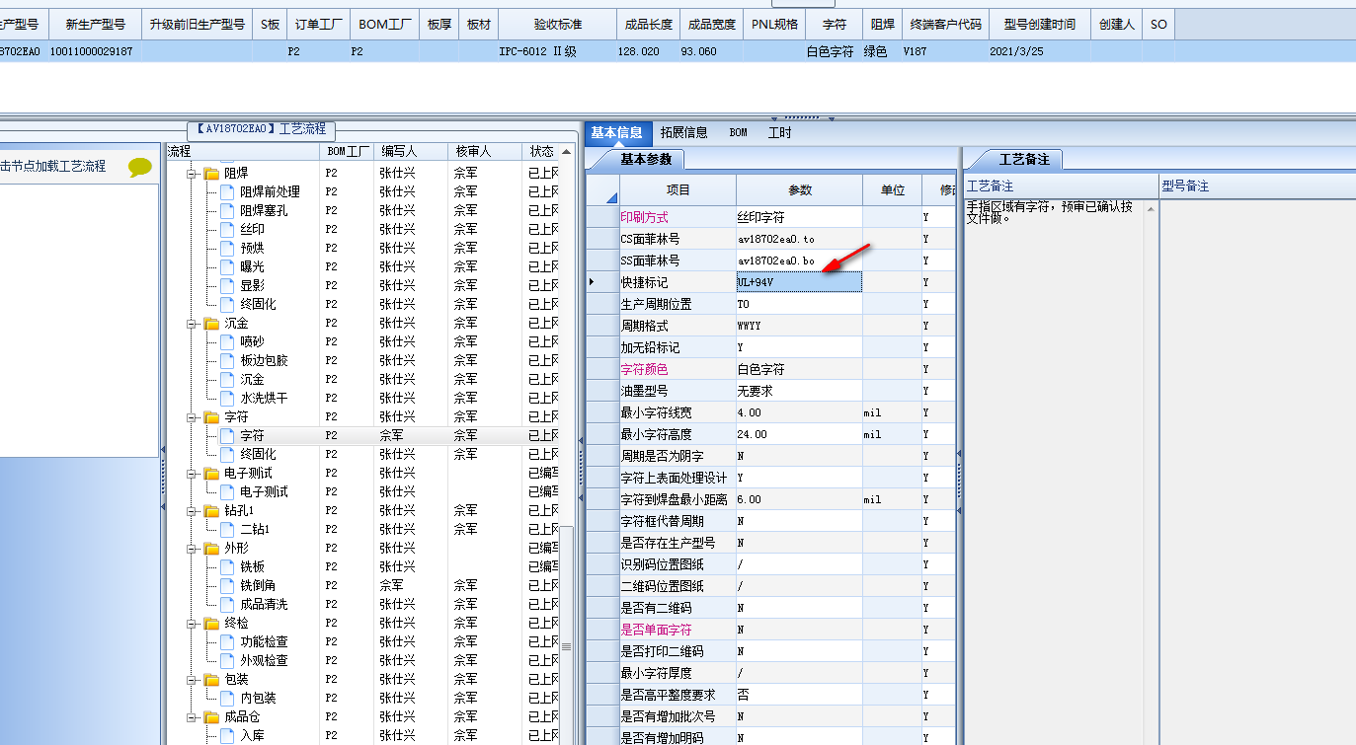Collapse the 电子测试 folder node

tap(192, 473)
